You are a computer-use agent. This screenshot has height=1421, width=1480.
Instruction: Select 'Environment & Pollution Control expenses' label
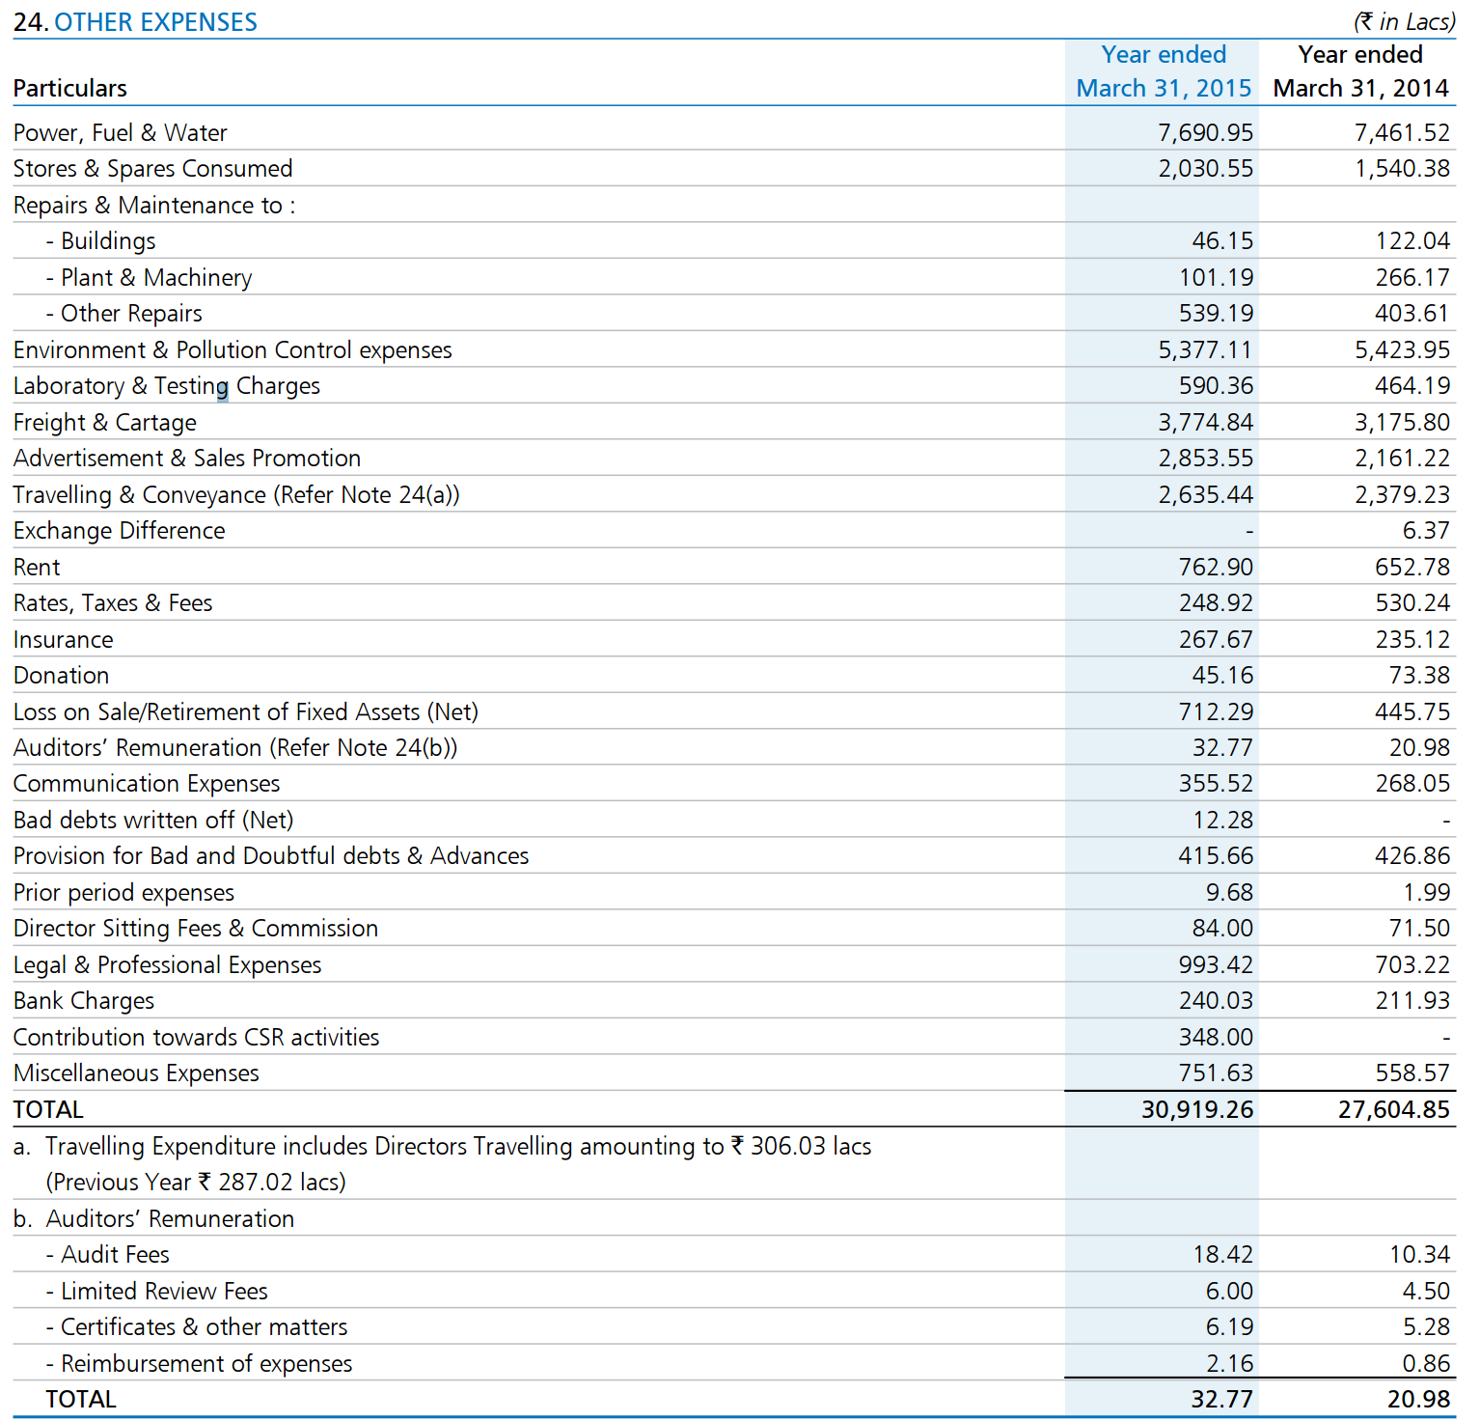[233, 349]
